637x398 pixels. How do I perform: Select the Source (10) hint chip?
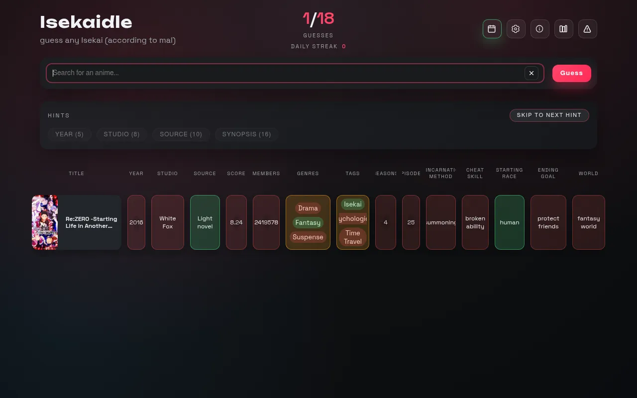coord(181,134)
